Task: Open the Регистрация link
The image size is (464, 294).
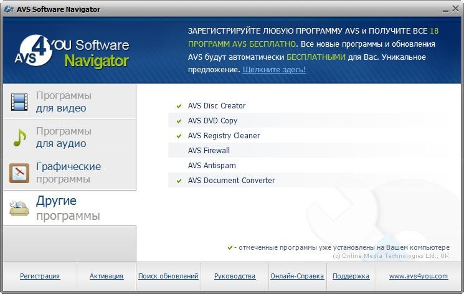Action: pos(40,276)
